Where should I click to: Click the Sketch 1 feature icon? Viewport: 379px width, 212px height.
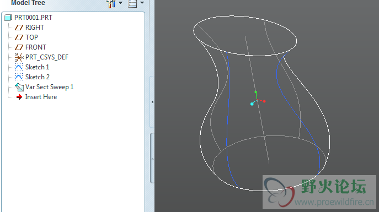point(19,67)
